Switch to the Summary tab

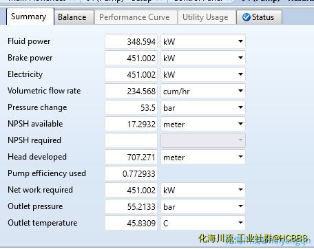point(30,17)
